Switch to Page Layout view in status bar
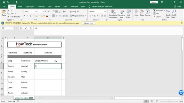The image size is (184, 103). (152, 101)
